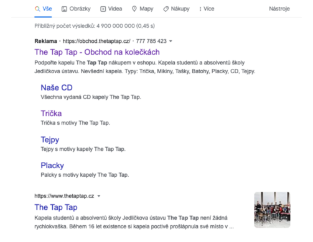Click the Nákupy price tag icon

(x=166, y=9)
